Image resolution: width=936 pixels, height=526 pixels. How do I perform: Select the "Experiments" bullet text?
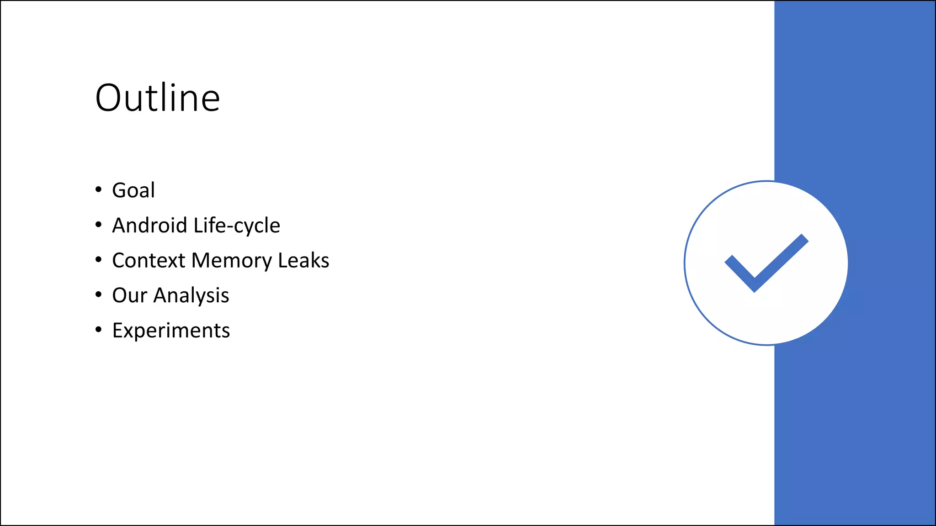tap(171, 331)
